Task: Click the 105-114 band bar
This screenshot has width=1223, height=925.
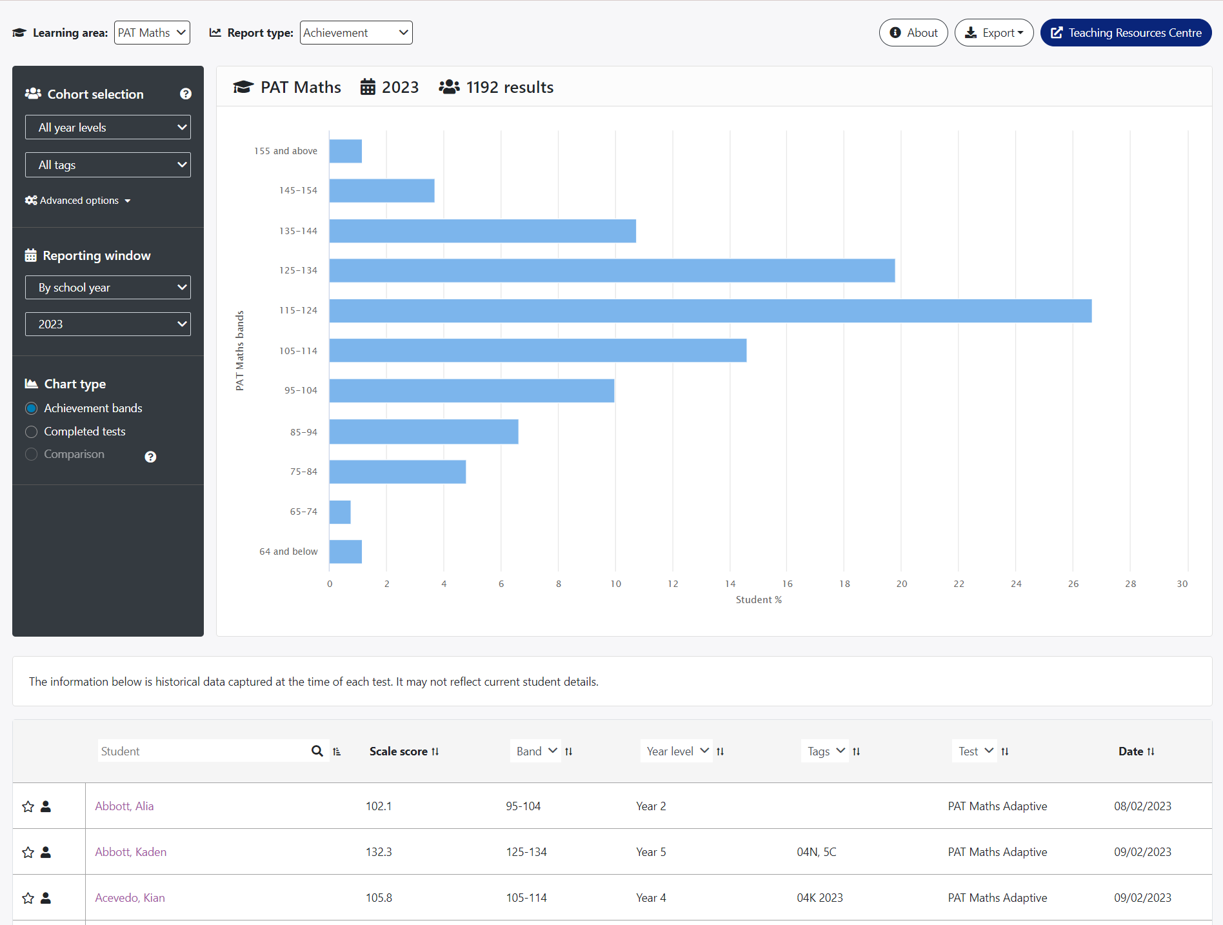Action: pos(538,351)
